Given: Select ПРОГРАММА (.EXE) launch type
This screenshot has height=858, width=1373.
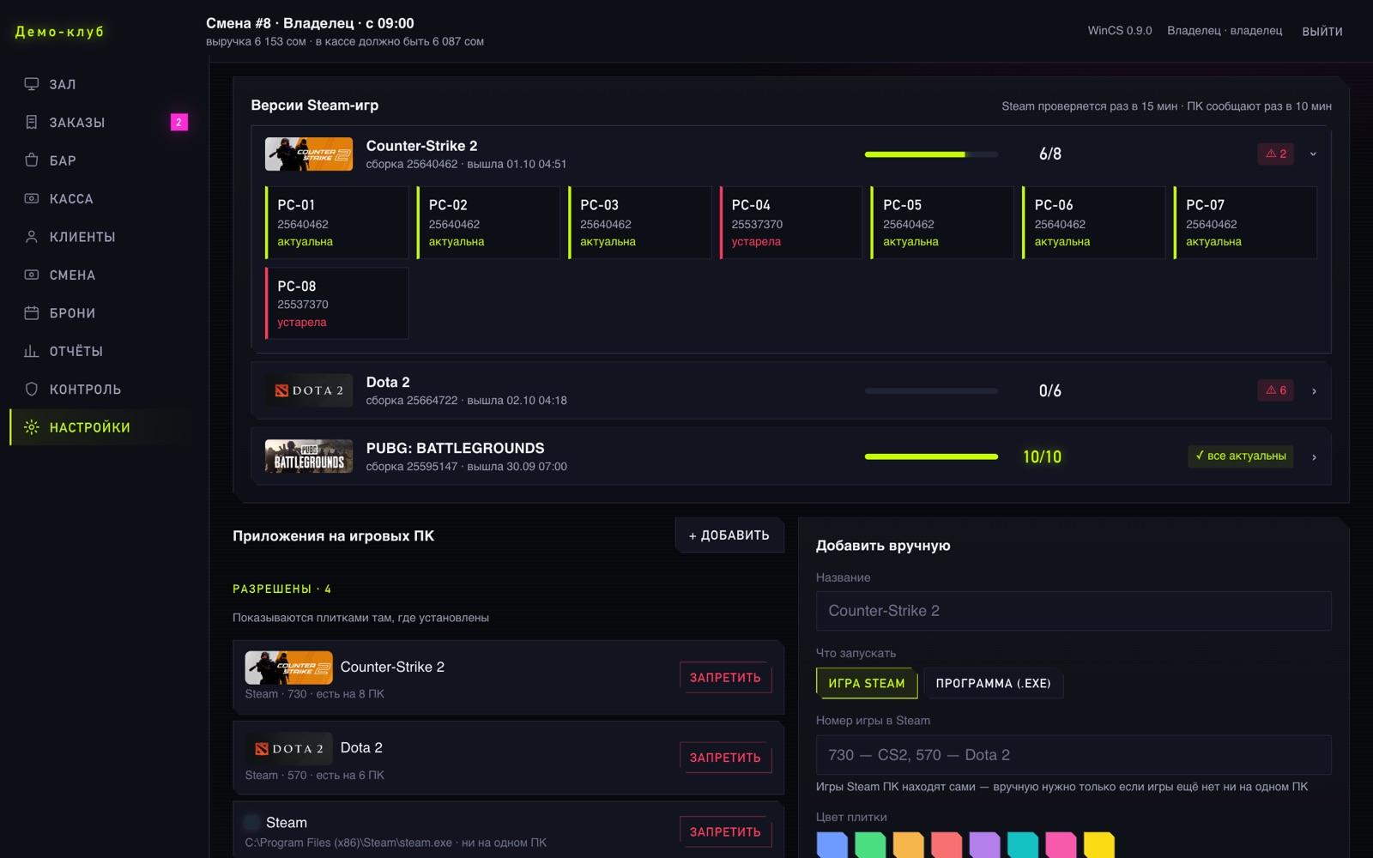Looking at the screenshot, I should (993, 684).
